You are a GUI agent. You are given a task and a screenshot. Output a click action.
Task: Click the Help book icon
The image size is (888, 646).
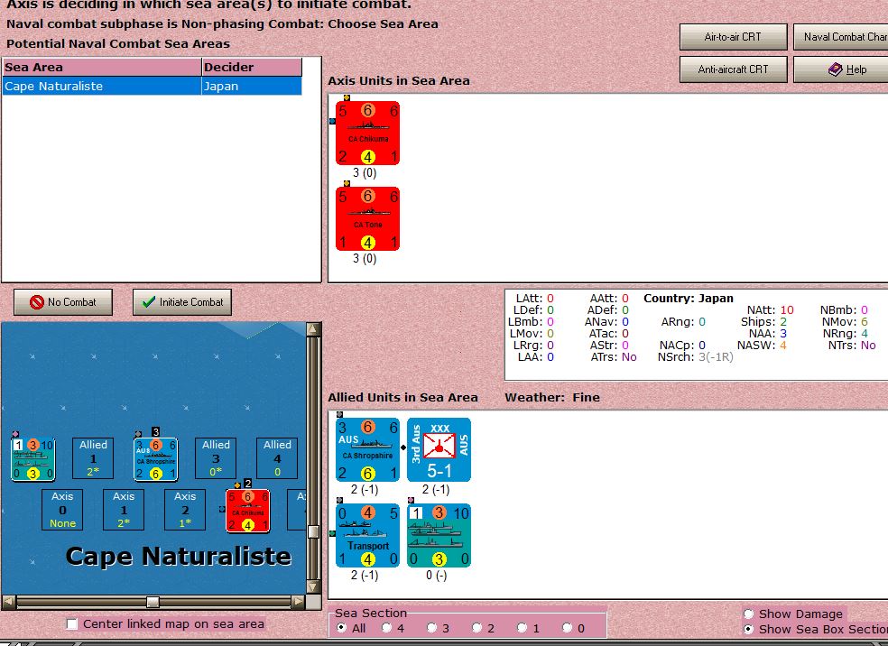click(835, 69)
